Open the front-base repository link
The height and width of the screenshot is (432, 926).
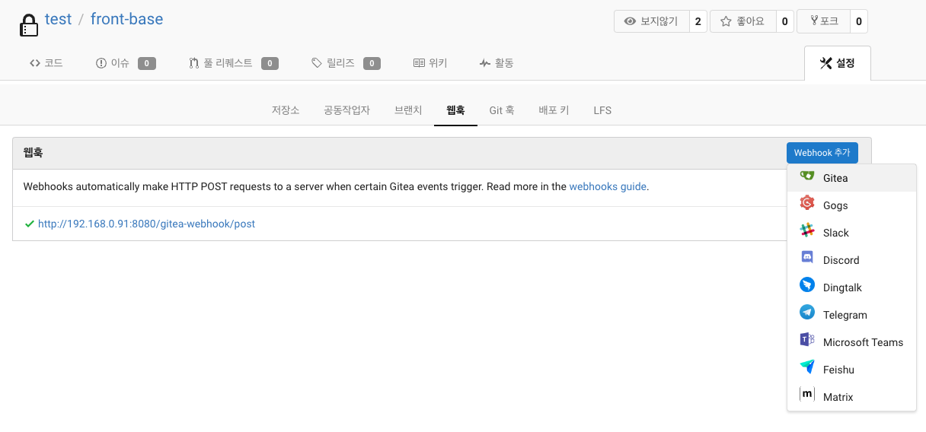click(126, 19)
